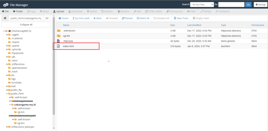Click the Back navigation link
This screenshot has height=131, width=268.
[98, 18]
